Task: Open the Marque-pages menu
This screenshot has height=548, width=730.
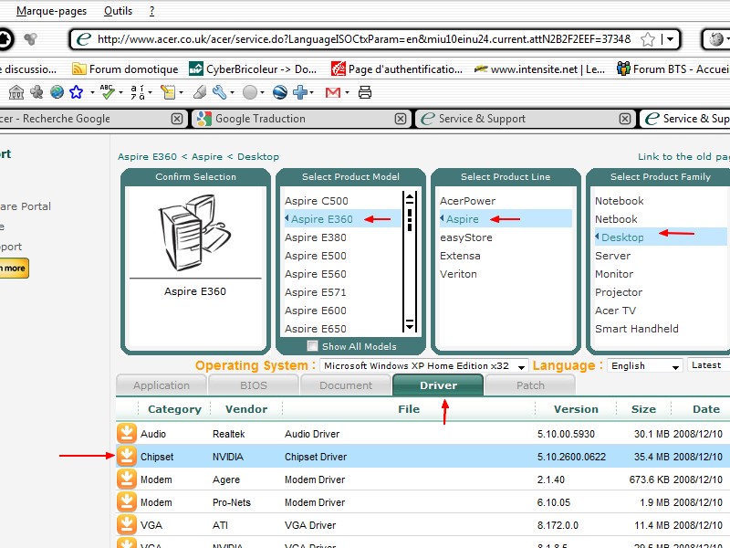Action: tap(51, 11)
